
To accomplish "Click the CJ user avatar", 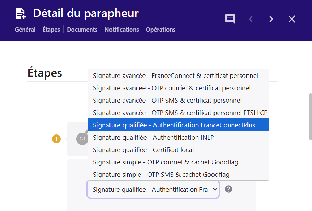I will pyautogui.click(x=82, y=139).
